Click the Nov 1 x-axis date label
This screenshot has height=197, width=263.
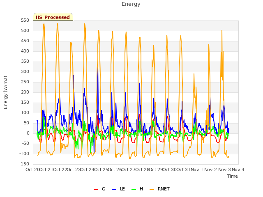coord(197,170)
